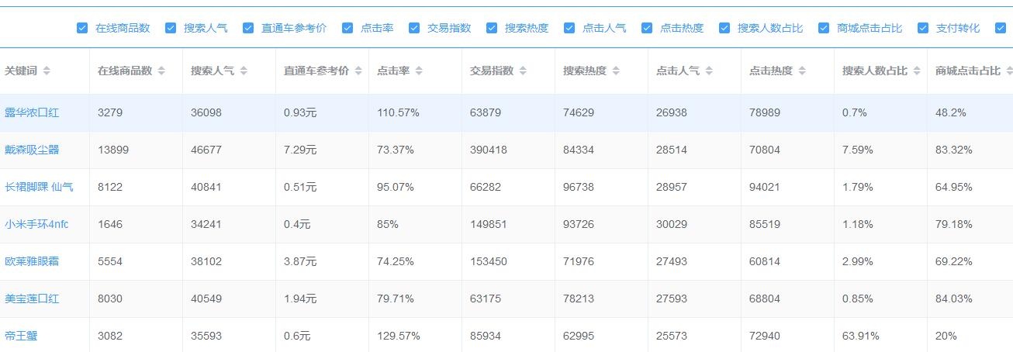Toggle the 点击人气 checkbox
Image resolution: width=1013 pixels, height=352 pixels.
tap(569, 28)
